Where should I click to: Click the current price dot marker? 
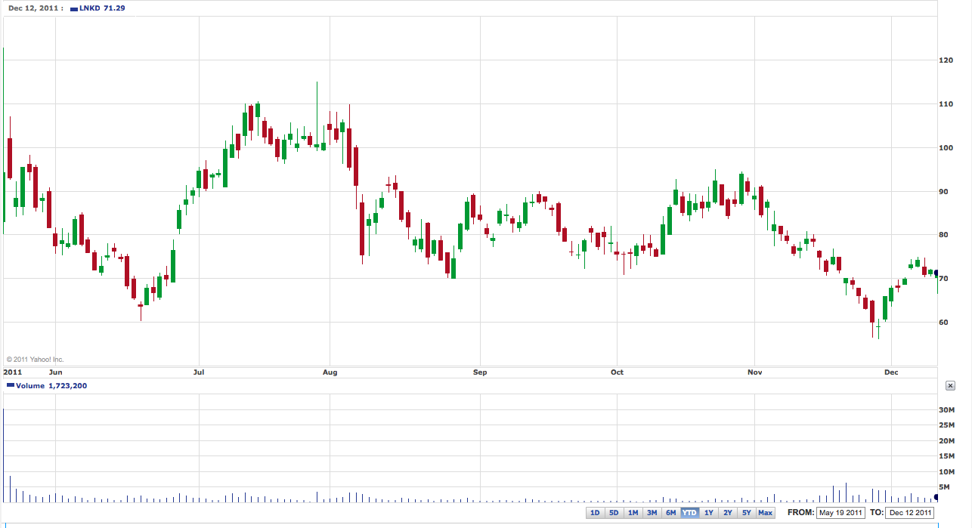tap(936, 273)
